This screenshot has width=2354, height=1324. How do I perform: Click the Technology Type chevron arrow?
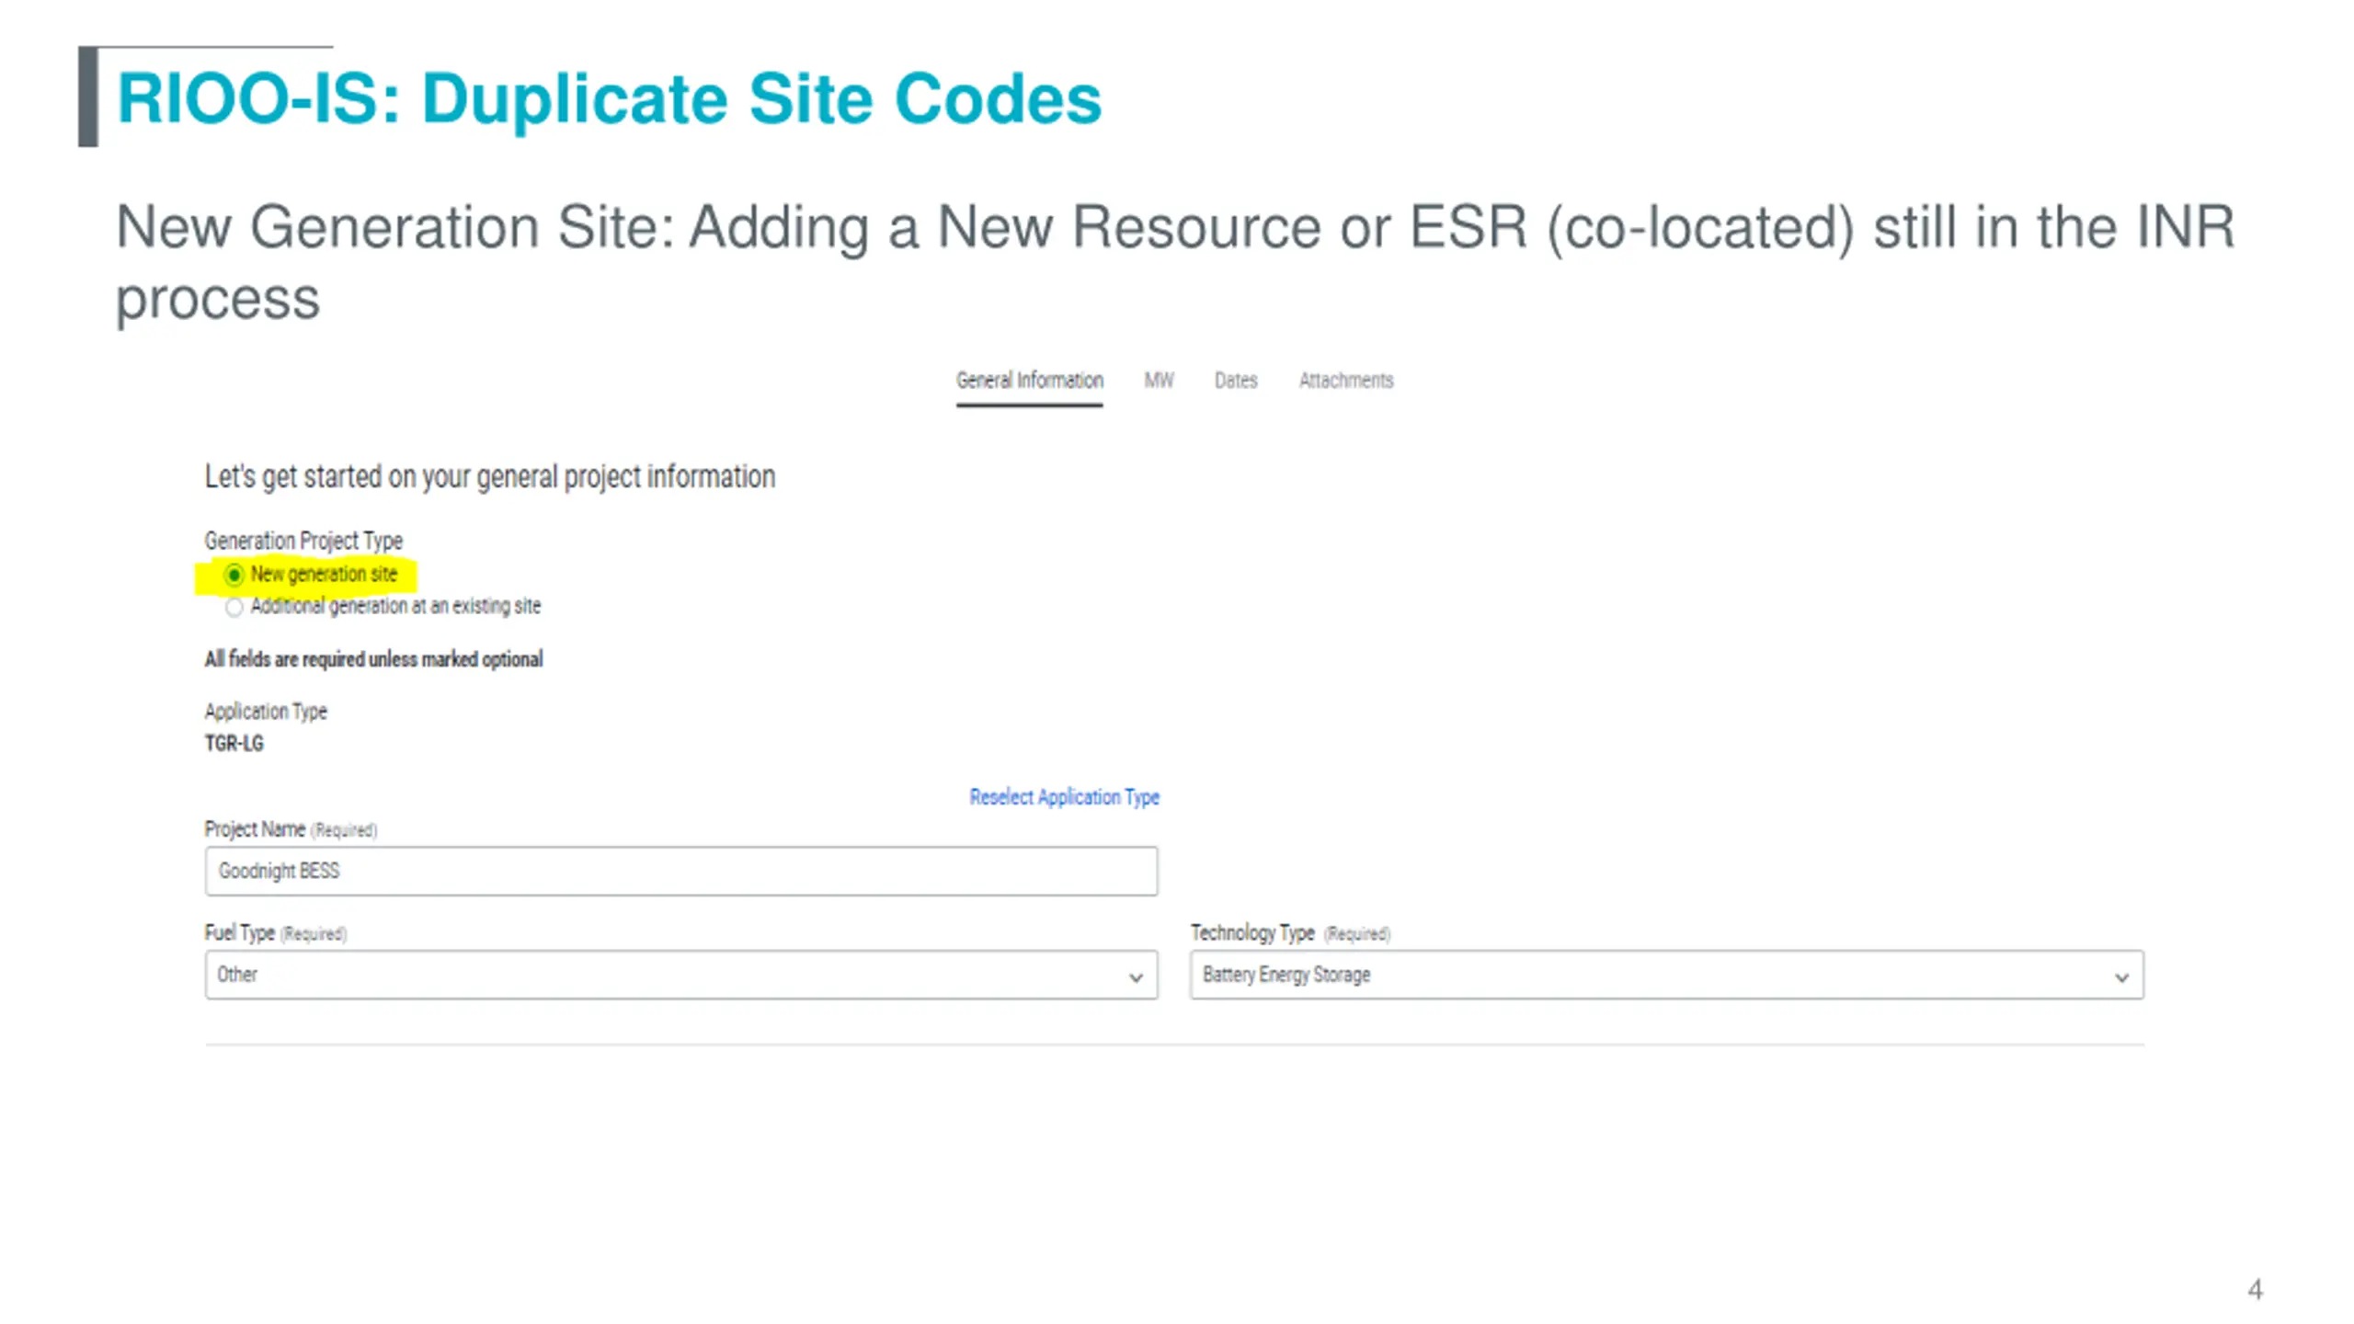(2121, 977)
